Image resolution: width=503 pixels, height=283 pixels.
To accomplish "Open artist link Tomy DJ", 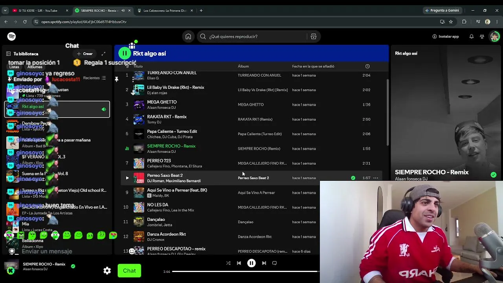I will (154, 122).
